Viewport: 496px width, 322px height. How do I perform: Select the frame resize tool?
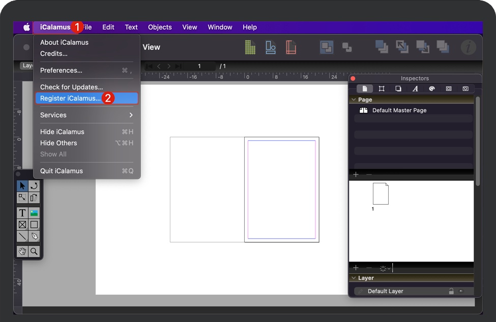pos(22,198)
